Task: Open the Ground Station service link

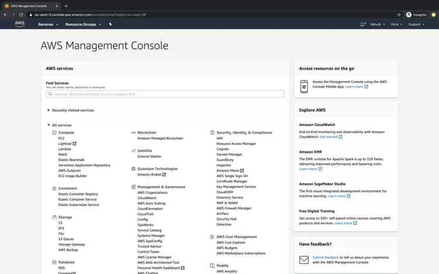Action: tap(149, 157)
